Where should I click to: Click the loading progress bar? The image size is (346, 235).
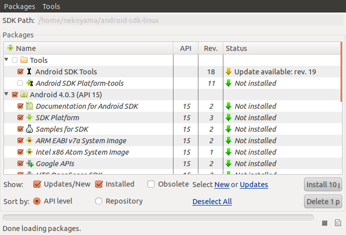pos(159,218)
